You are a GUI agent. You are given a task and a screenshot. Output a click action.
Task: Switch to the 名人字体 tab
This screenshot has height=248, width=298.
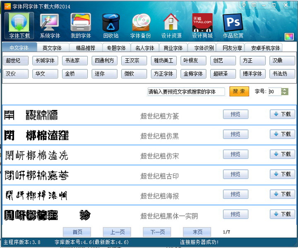point(145,48)
